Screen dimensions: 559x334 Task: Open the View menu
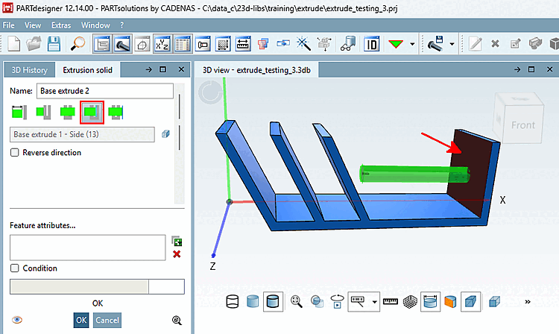tap(33, 25)
